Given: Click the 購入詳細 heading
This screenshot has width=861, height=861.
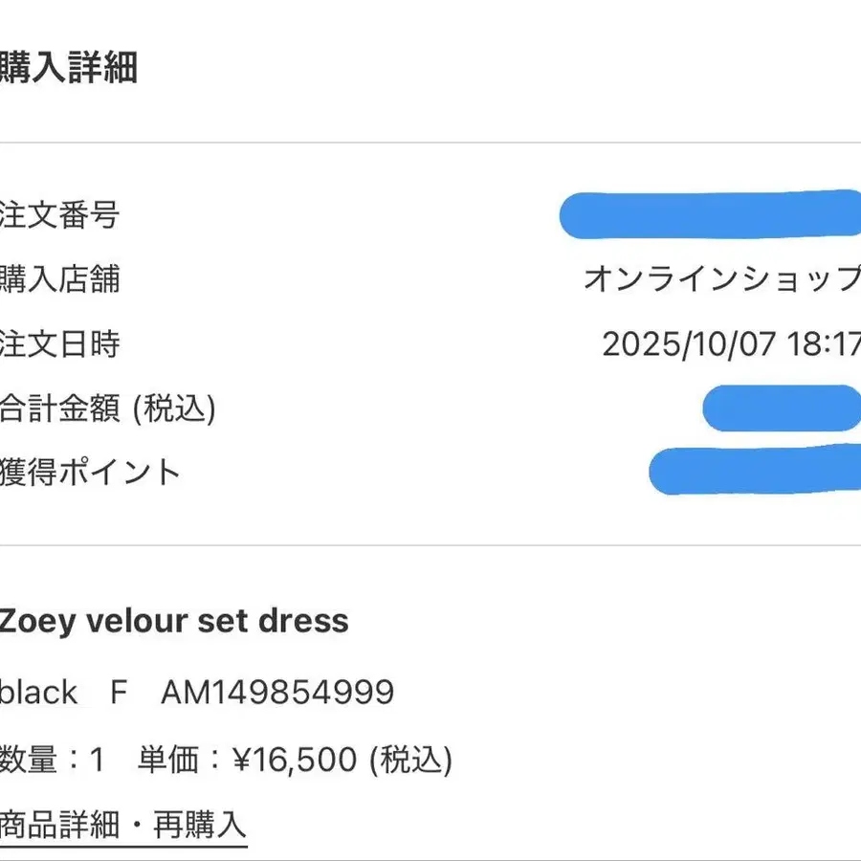Looking at the screenshot, I should 69,69.
